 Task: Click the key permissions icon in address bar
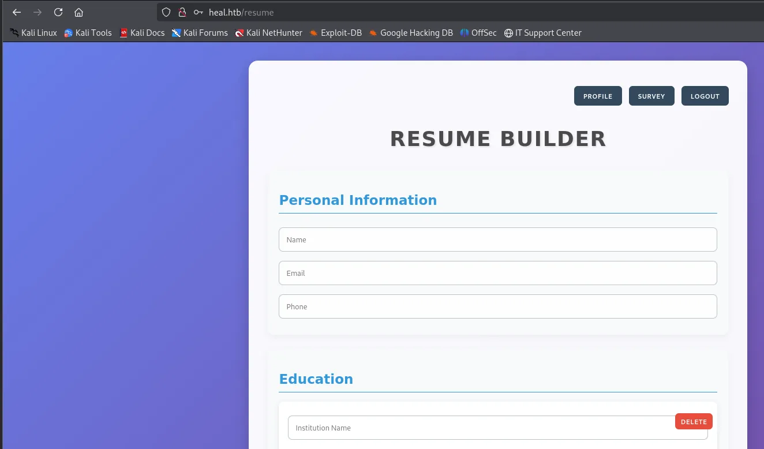199,12
